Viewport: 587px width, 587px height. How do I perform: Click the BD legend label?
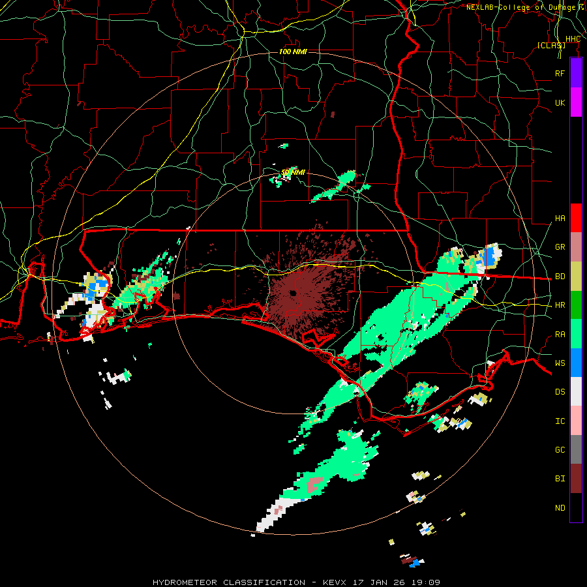point(560,277)
